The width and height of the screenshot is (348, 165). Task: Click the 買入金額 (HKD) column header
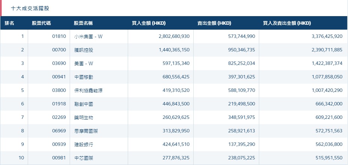pos(149,23)
